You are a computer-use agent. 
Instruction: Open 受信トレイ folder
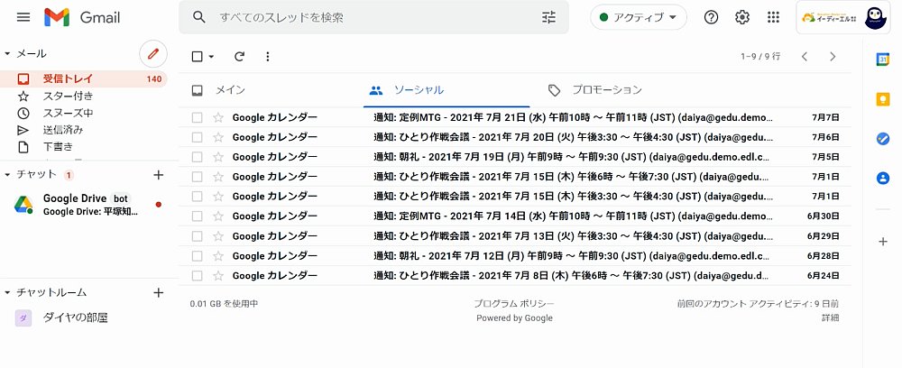pyautogui.click(x=84, y=78)
